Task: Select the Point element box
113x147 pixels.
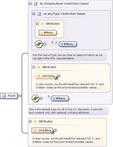Action: coord(9,96)
